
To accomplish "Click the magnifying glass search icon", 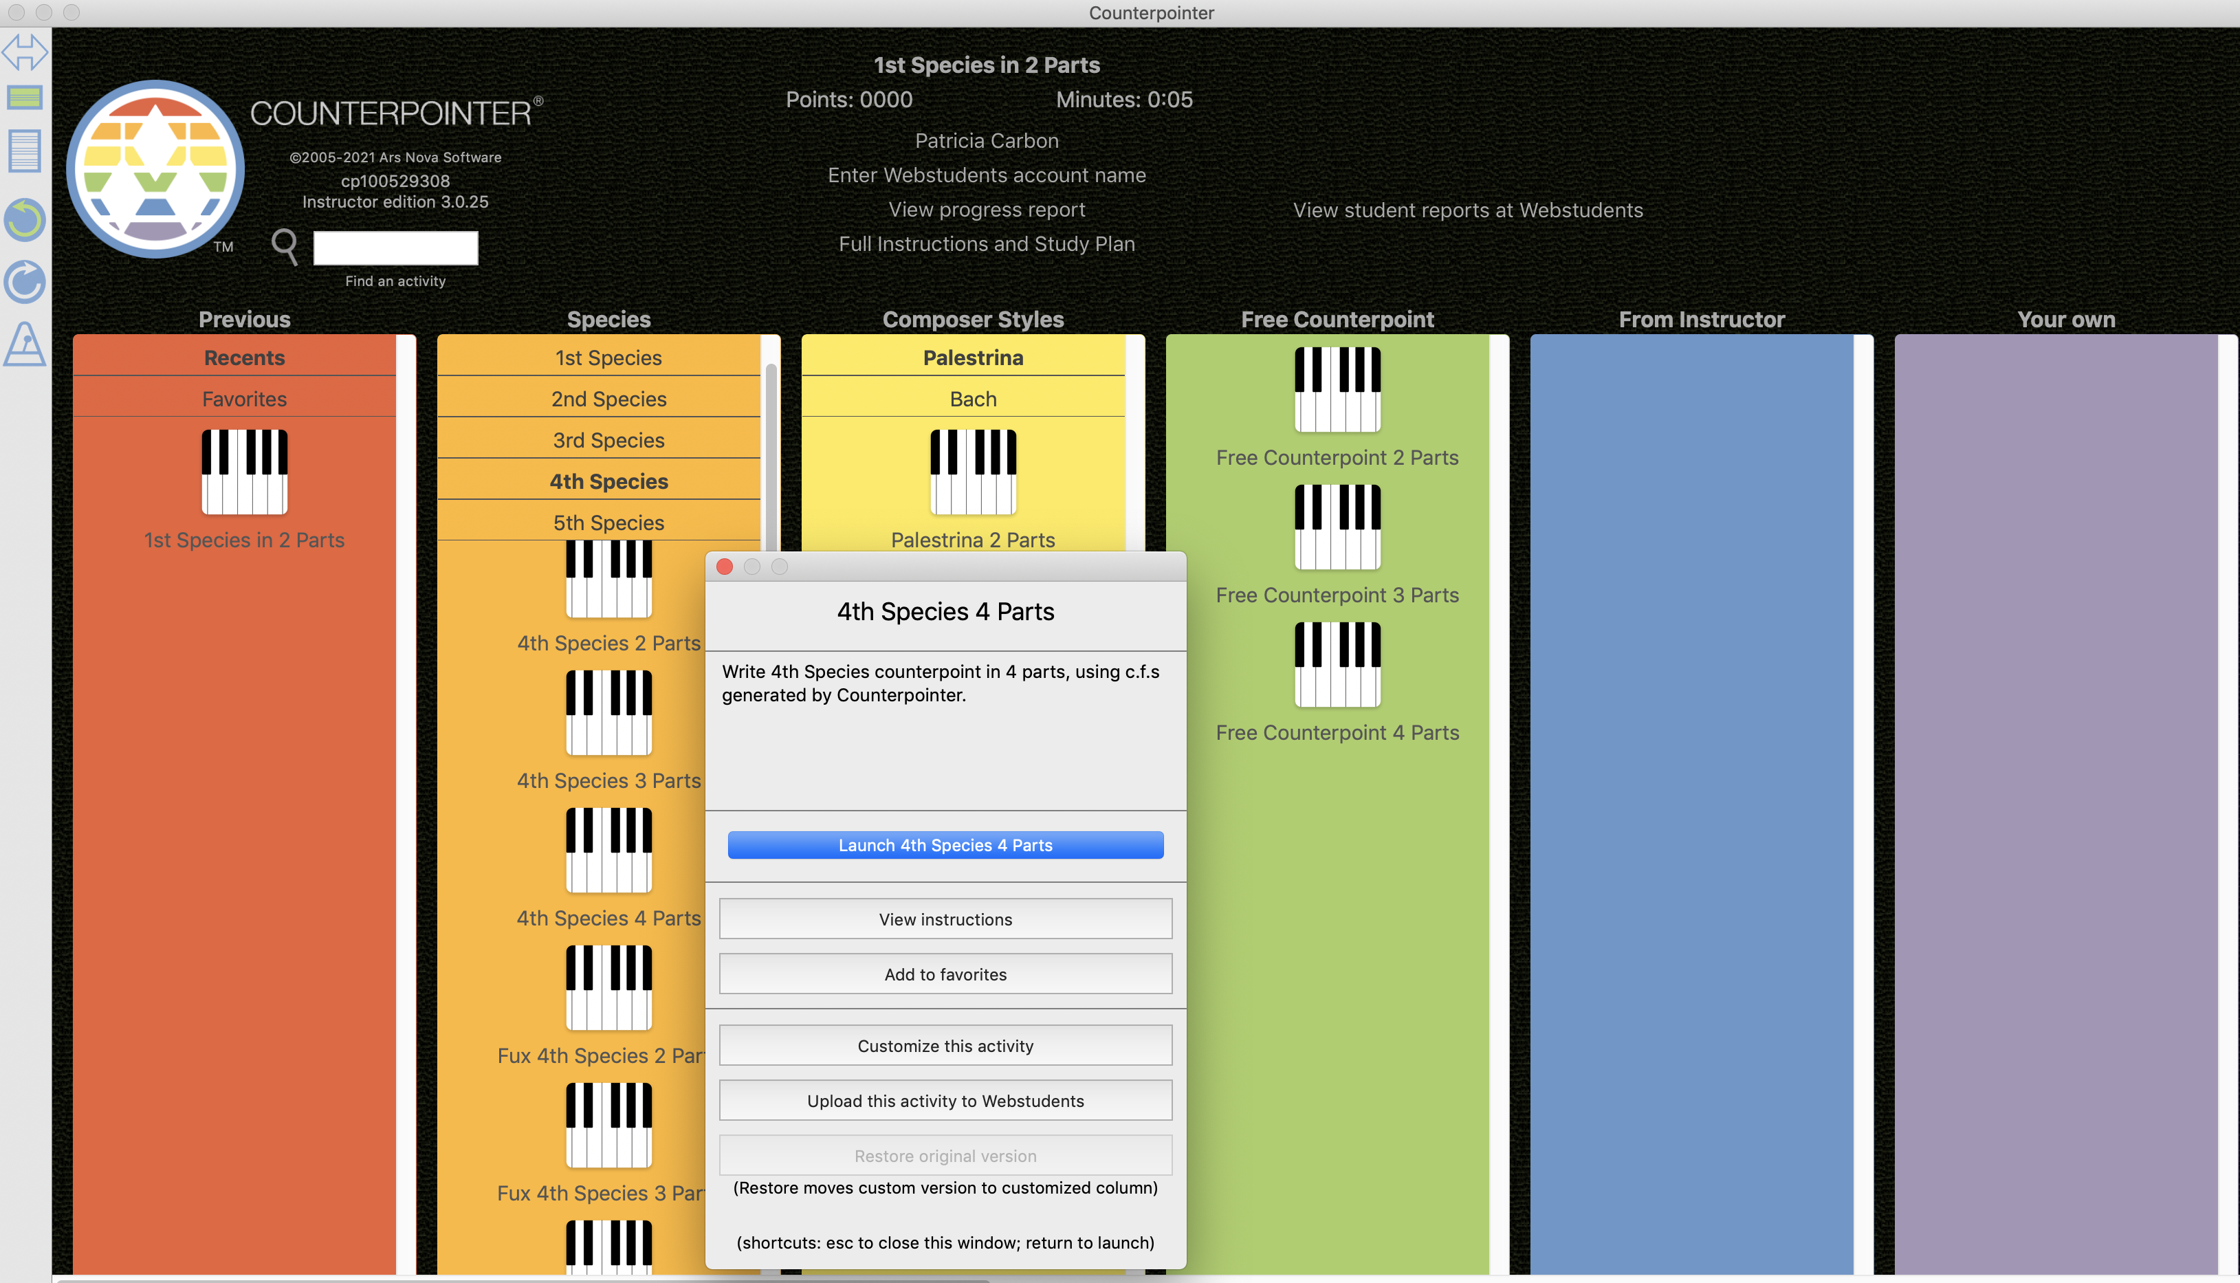I will pos(285,247).
